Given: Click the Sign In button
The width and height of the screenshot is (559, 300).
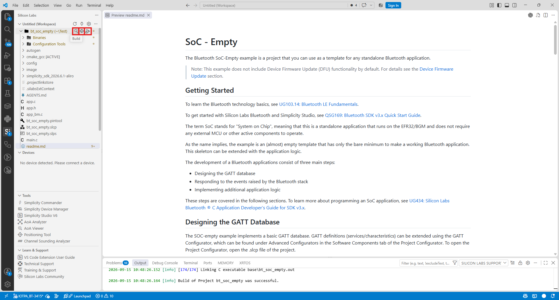Looking at the screenshot, I should click(x=393, y=5).
